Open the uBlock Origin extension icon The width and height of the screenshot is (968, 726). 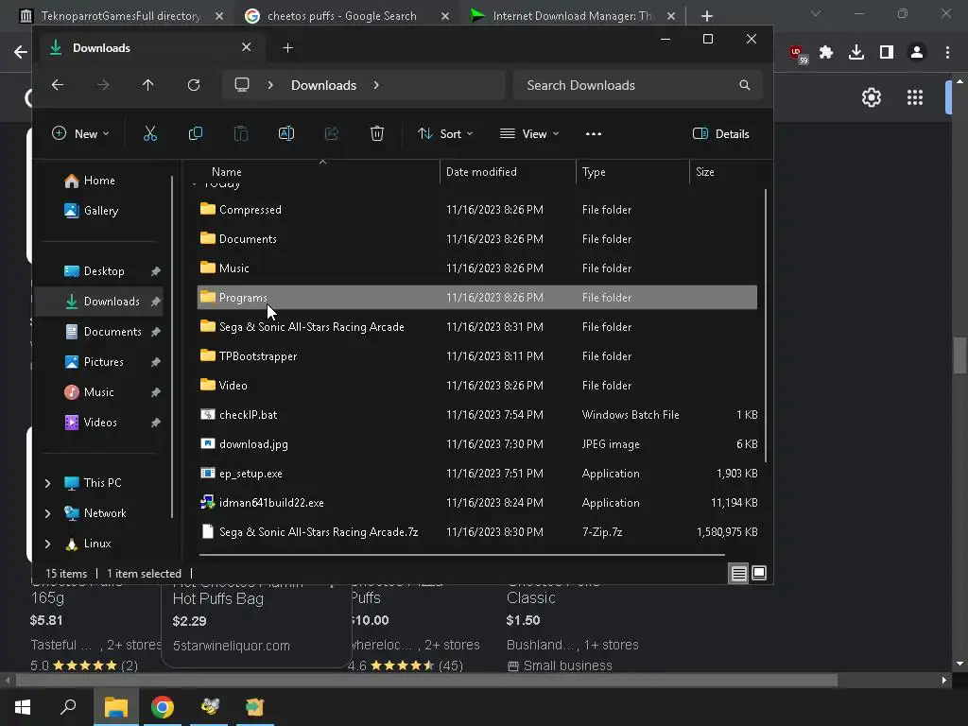(x=798, y=54)
